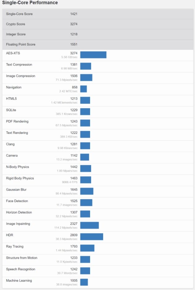Click the HDR benchmark blue bar
Image resolution: width=195 pixels, height=290 pixels.
tap(92, 237)
